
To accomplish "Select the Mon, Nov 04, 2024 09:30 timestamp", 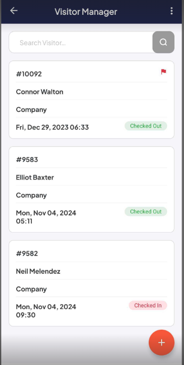I will point(46,311).
